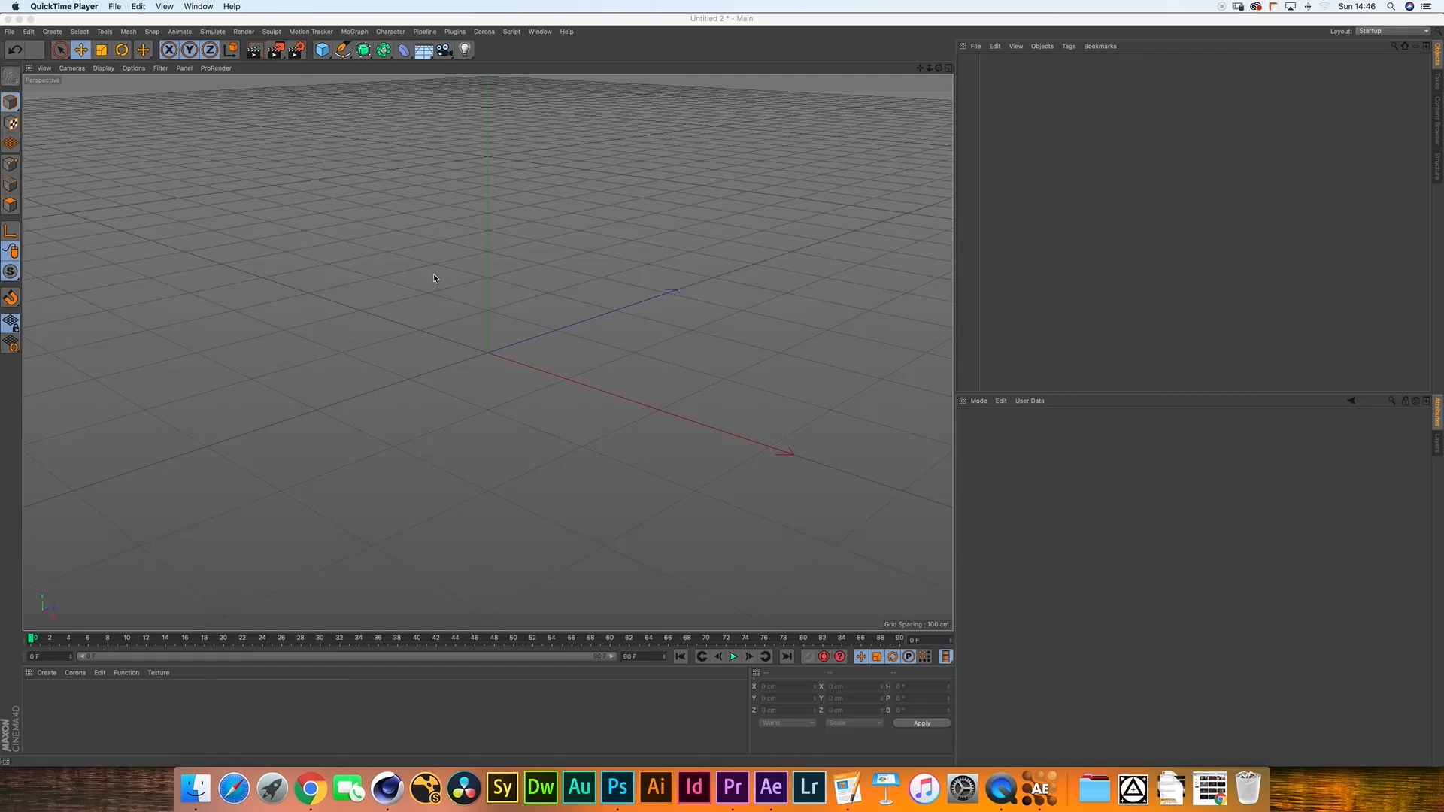Click the Render View clapperboard icon
The image size is (1444, 812).
point(254,50)
